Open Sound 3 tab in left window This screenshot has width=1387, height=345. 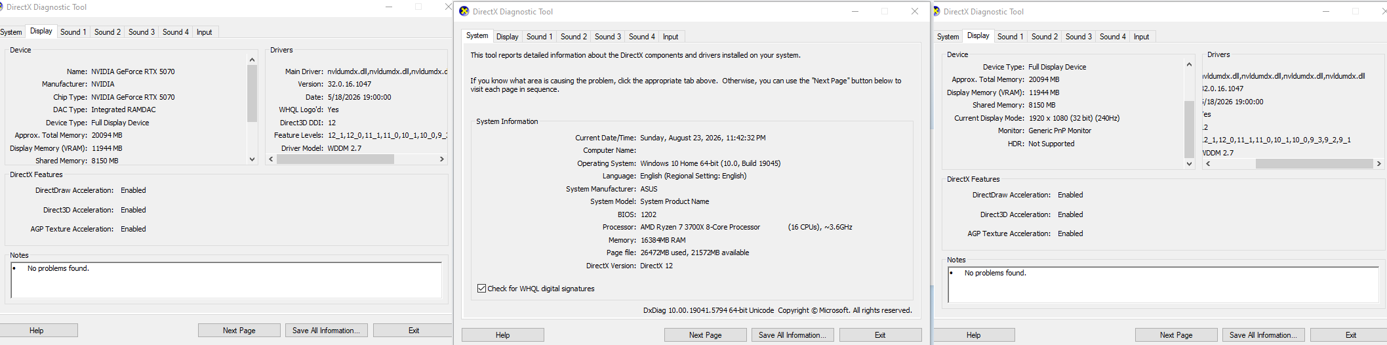click(x=142, y=32)
